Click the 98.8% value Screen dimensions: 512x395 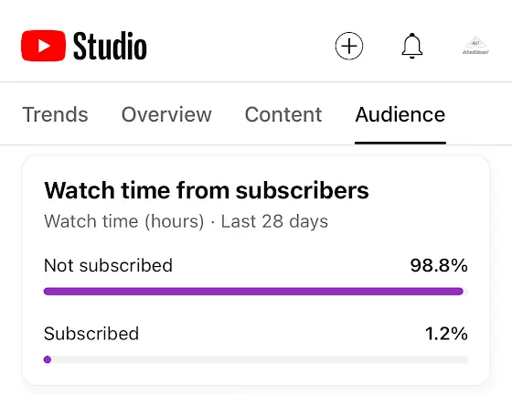click(x=439, y=265)
